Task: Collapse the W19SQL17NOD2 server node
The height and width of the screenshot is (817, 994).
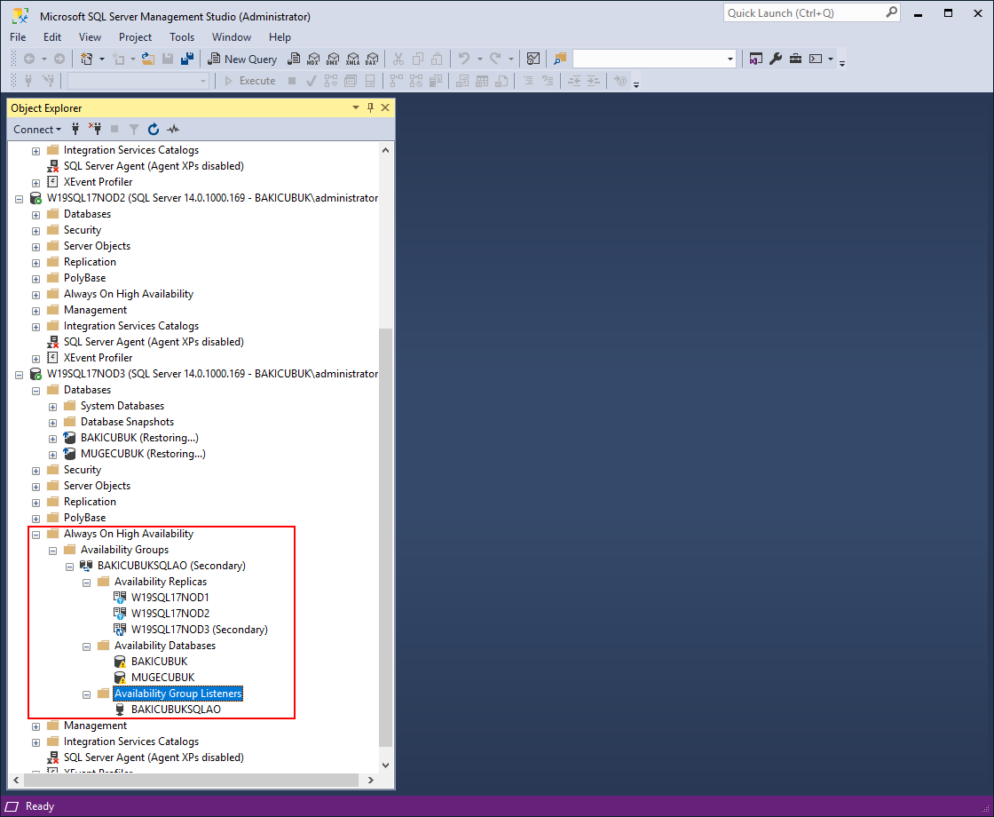Action: tap(19, 199)
